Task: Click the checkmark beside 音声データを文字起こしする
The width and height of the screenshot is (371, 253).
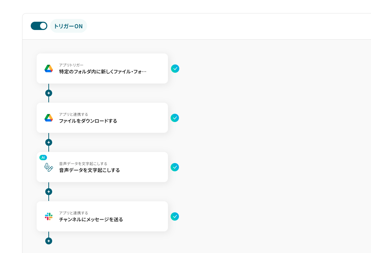Action: coord(175,167)
